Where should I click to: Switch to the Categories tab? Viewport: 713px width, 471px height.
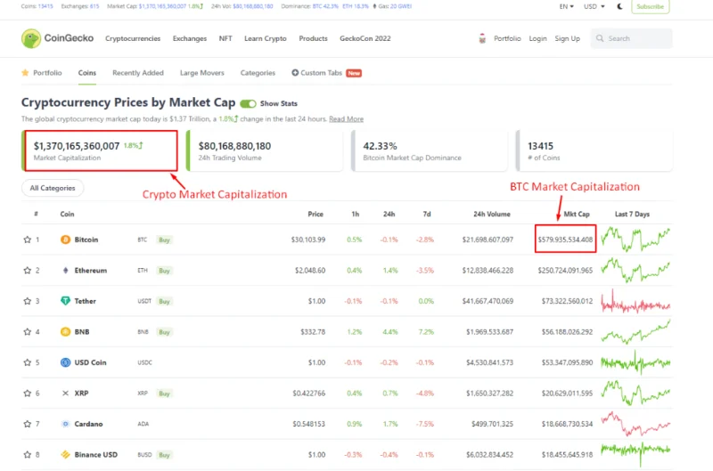coord(258,73)
